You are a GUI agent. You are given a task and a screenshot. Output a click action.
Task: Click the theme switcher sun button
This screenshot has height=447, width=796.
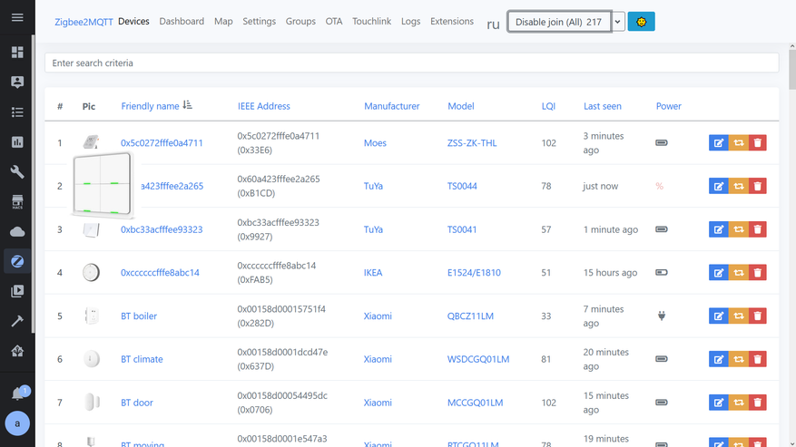tap(641, 22)
